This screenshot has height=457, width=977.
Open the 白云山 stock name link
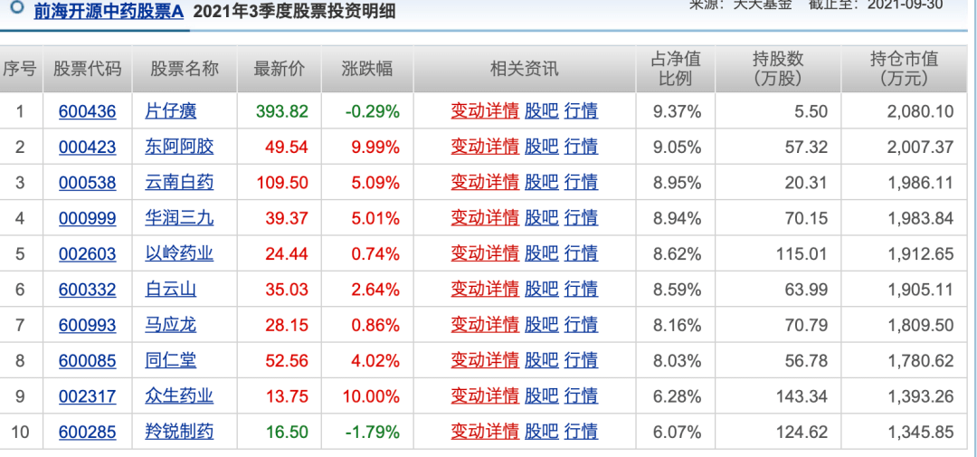171,290
